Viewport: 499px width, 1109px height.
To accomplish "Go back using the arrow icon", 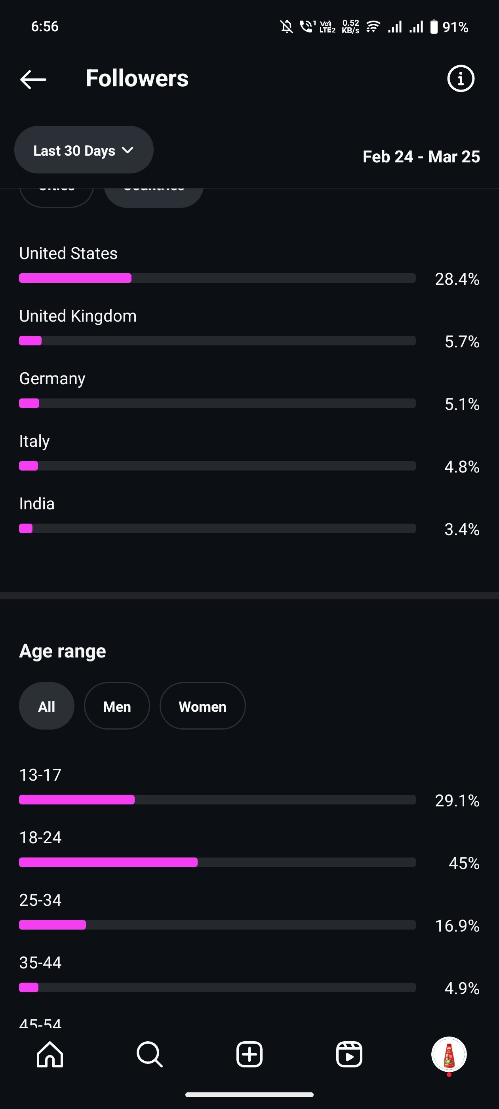I will coord(33,79).
